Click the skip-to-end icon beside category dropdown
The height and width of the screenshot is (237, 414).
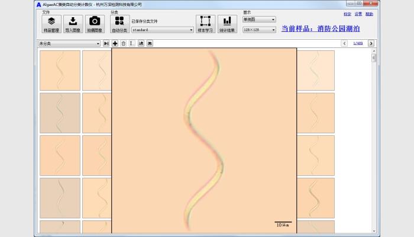coord(106,43)
